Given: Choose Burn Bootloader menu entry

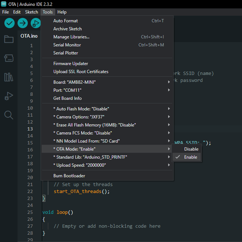Looking at the screenshot, I should point(69,176).
